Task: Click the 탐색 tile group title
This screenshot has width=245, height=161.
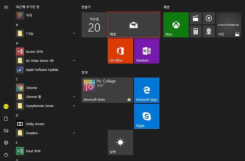Action: (84, 73)
